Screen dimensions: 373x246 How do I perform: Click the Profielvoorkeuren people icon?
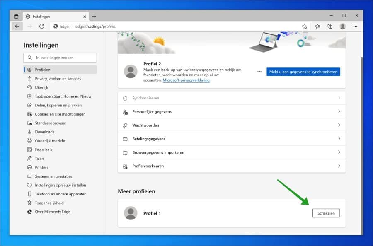click(x=125, y=166)
